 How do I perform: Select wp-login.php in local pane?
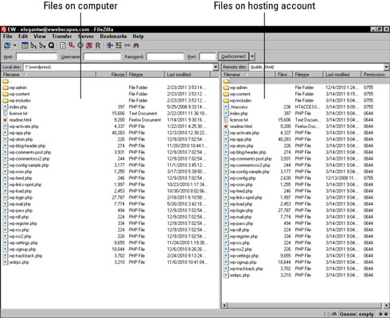point(21,197)
